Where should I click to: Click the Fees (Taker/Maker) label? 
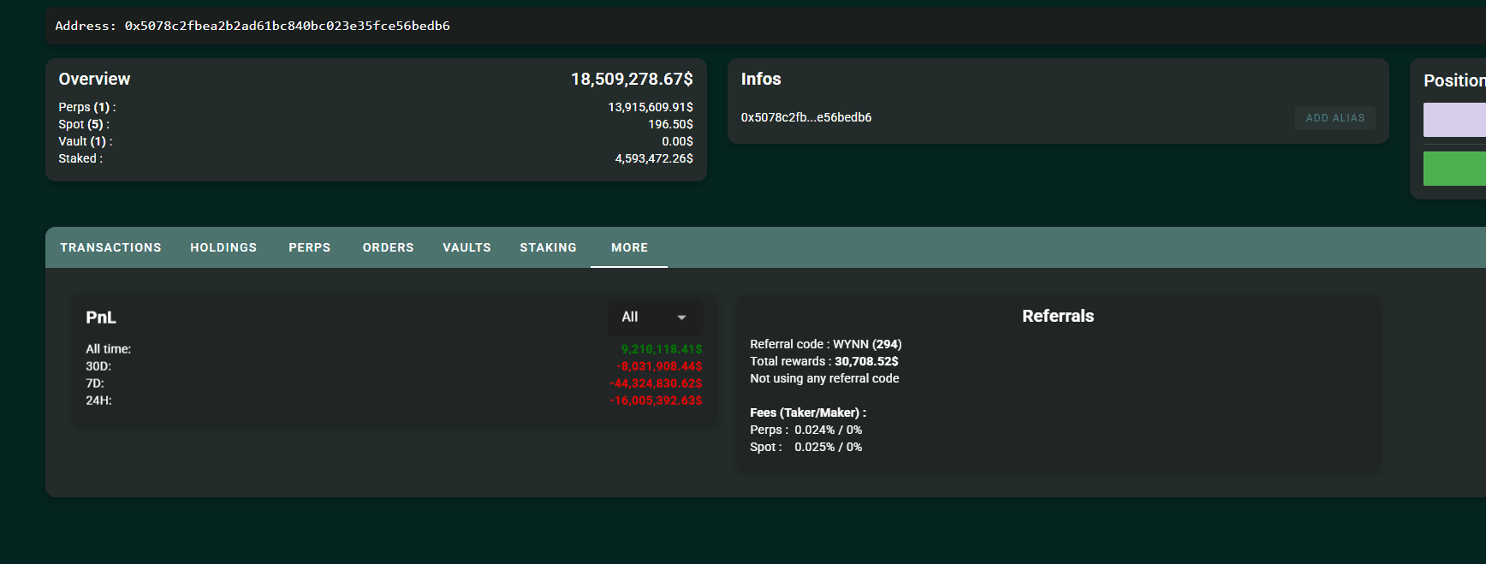coord(808,413)
